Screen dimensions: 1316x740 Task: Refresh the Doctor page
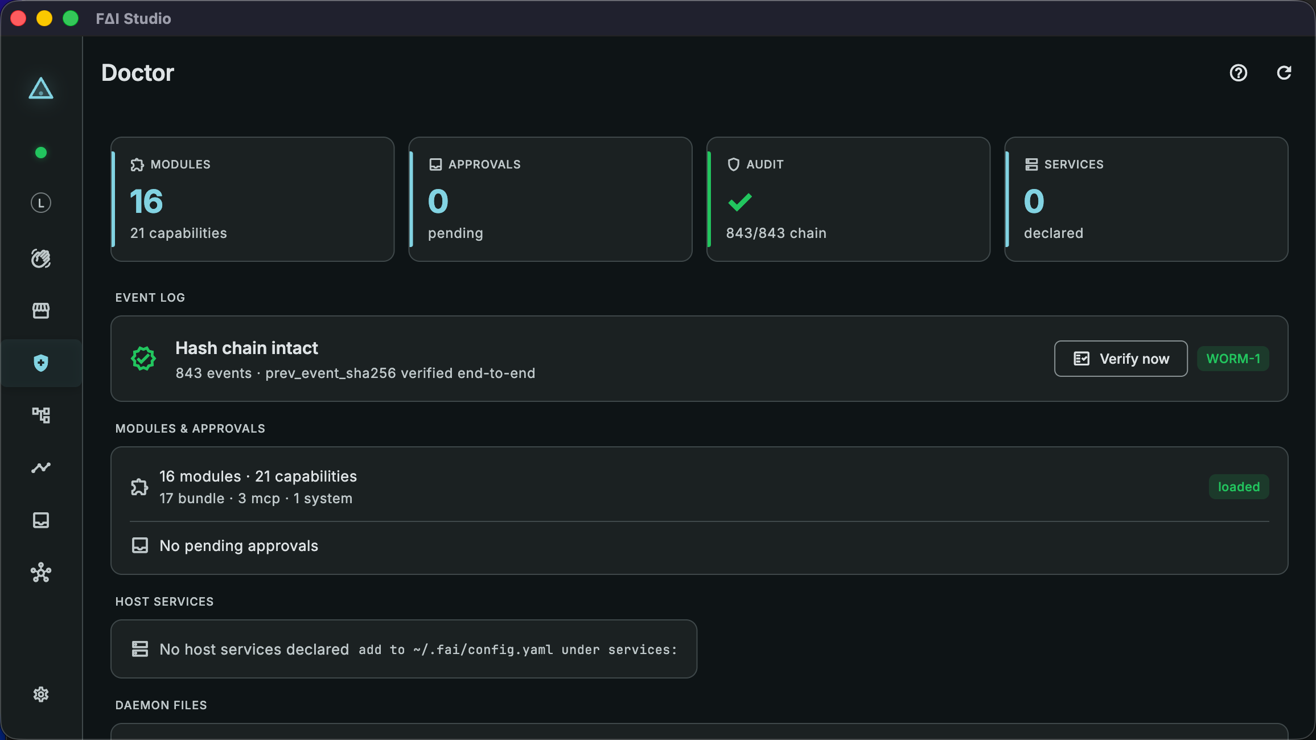[x=1284, y=73]
